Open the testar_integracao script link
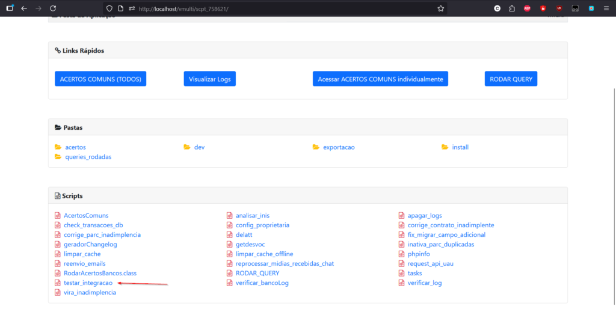This screenshot has width=616, height=309. (x=88, y=283)
